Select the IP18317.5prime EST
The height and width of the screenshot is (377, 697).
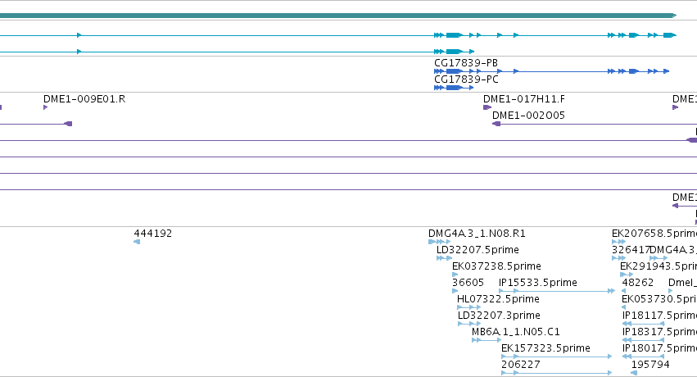(659, 332)
